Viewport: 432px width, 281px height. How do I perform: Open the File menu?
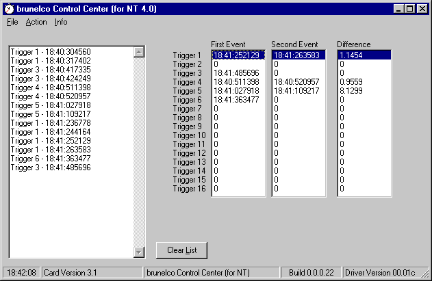tap(12, 22)
